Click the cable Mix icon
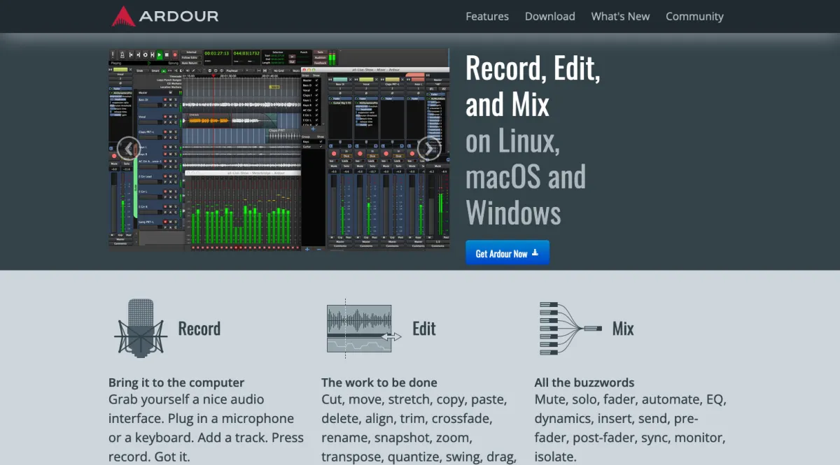This screenshot has width=840, height=465. coord(570,328)
